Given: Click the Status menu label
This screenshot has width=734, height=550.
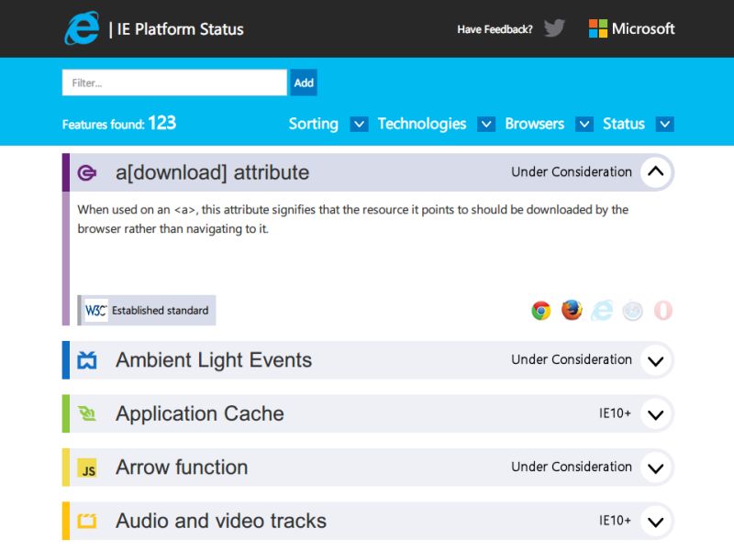Looking at the screenshot, I should click(x=624, y=124).
